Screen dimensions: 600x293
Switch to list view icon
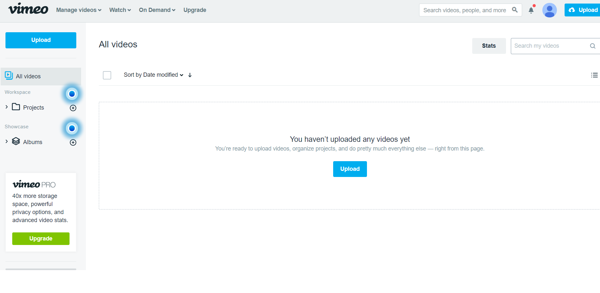[x=595, y=75]
